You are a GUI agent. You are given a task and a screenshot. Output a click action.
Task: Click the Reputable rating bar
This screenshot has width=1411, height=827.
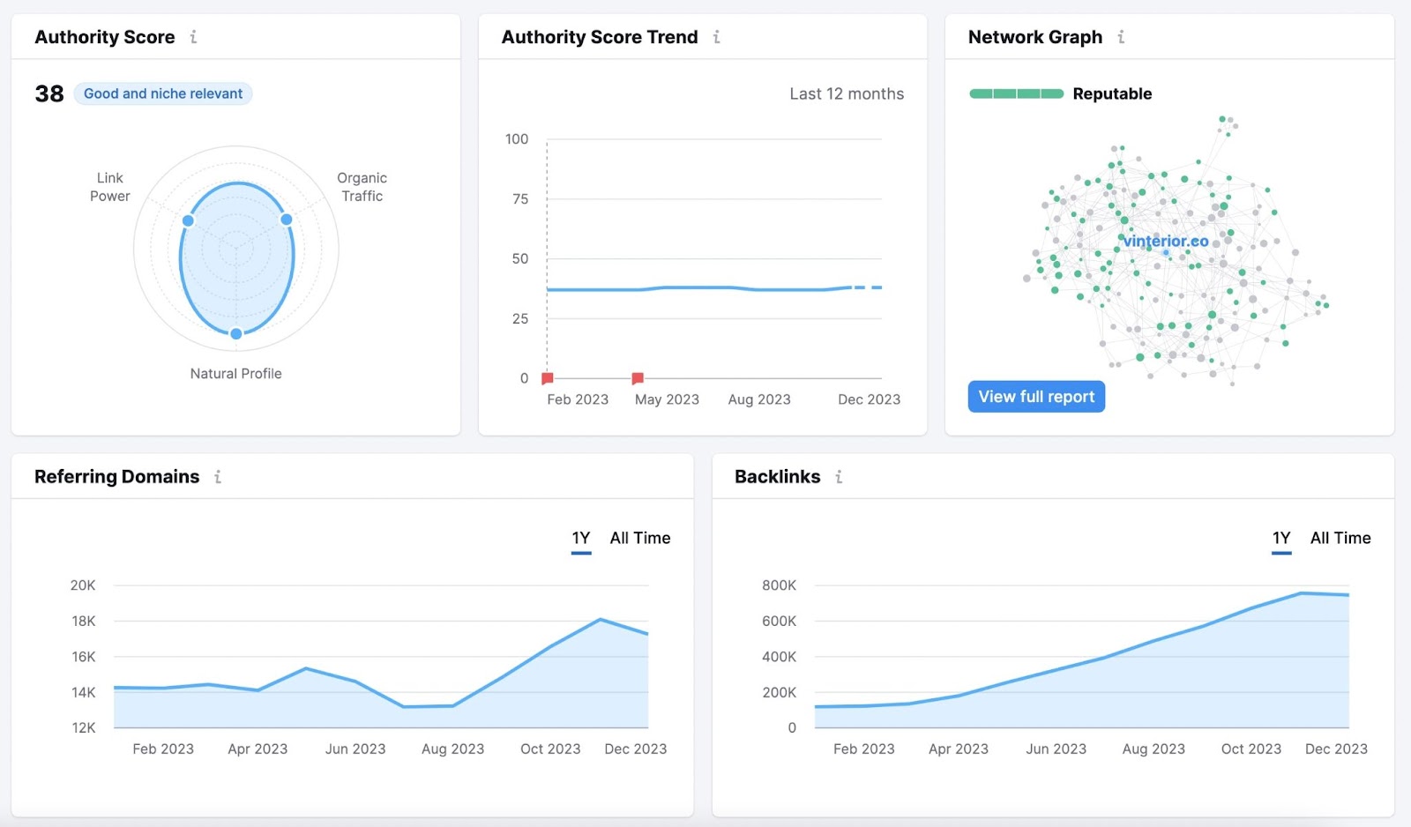tap(1016, 93)
